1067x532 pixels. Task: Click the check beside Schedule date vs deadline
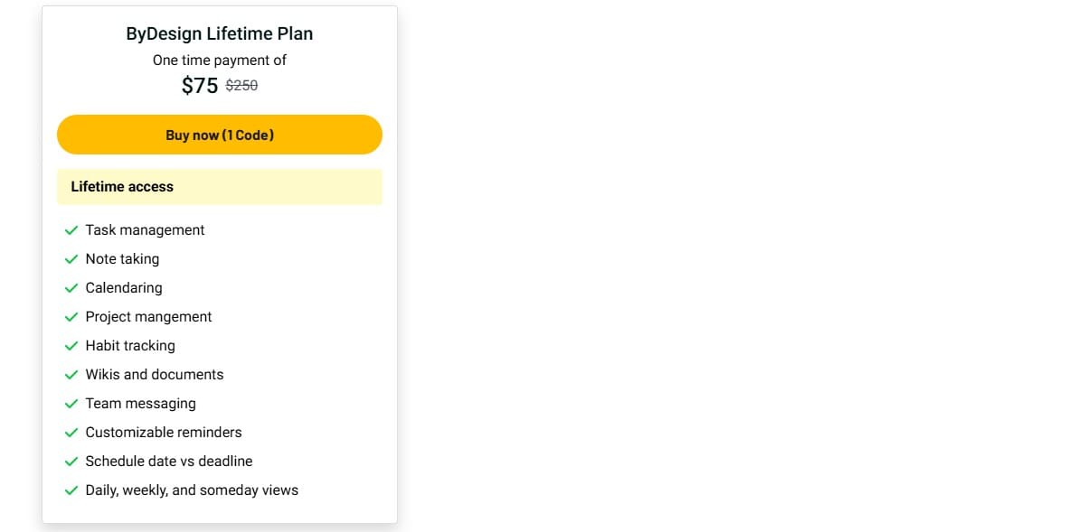click(x=71, y=462)
